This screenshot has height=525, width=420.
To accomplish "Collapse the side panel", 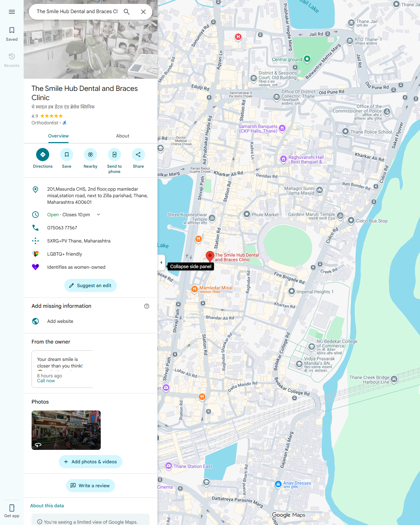I will (x=161, y=262).
